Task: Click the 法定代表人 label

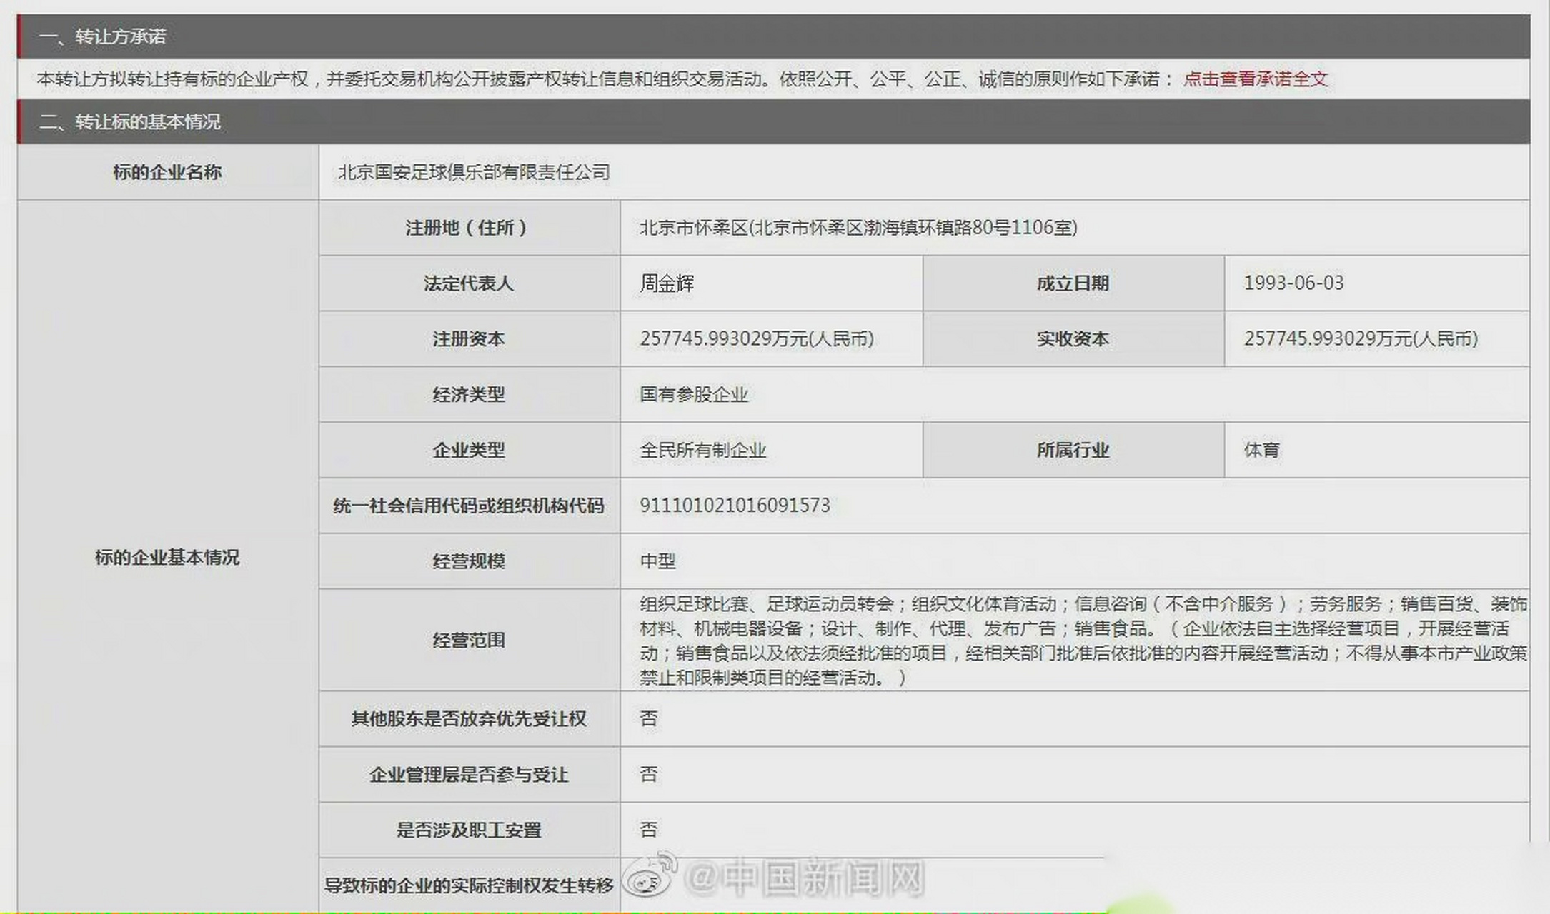Action: point(468,283)
